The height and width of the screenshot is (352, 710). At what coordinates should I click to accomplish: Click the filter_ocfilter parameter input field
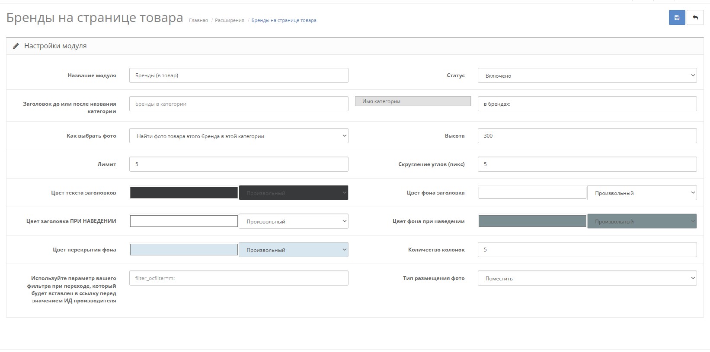click(x=239, y=278)
